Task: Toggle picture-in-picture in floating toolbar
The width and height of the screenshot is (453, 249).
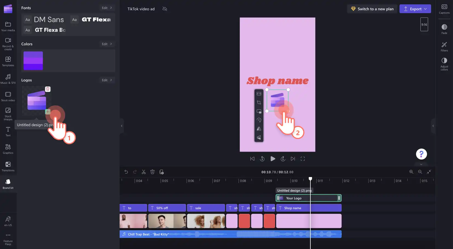Action: coord(259,111)
